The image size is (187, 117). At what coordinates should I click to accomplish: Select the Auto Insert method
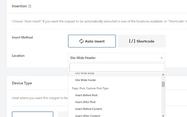coord(92,41)
